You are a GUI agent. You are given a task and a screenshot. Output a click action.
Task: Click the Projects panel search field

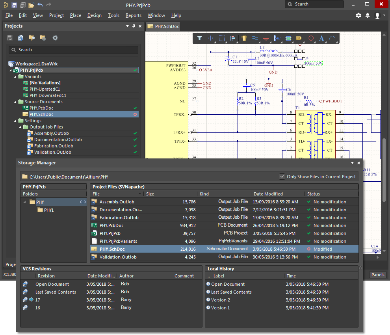pos(74,50)
